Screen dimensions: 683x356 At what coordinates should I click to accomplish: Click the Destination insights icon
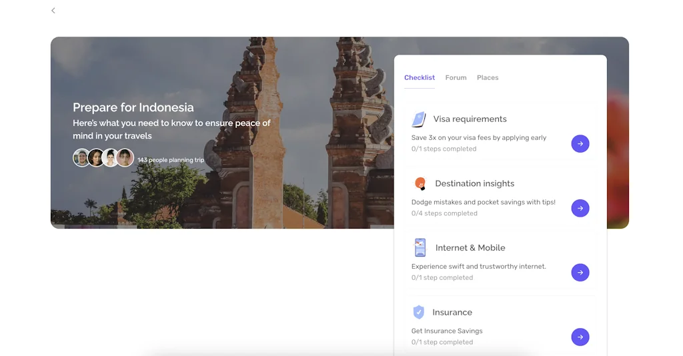coord(420,183)
